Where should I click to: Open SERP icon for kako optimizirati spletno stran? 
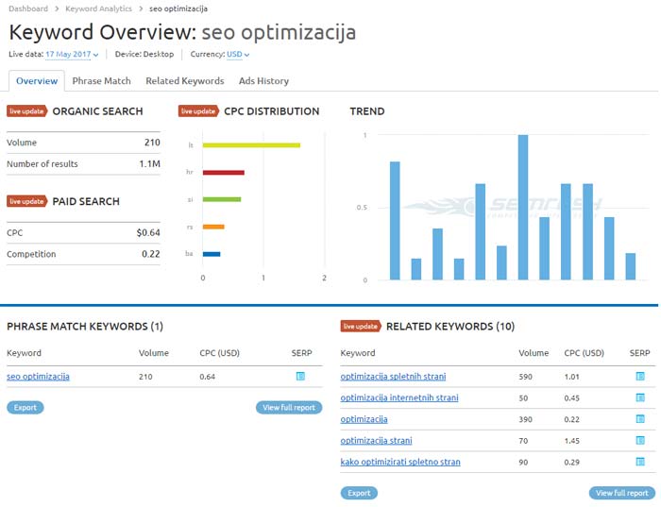pyautogui.click(x=640, y=462)
